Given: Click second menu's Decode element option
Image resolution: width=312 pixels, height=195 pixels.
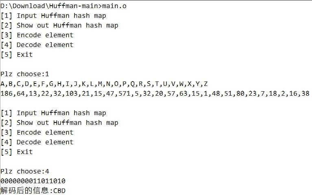Looking at the screenshot, I should tap(37, 142).
